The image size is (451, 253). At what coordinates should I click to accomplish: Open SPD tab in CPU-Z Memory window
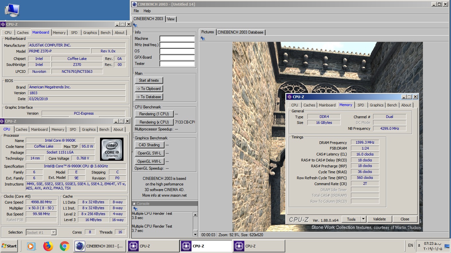[361, 105]
